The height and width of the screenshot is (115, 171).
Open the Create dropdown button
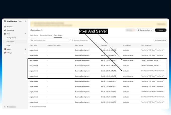click(x=160, y=30)
